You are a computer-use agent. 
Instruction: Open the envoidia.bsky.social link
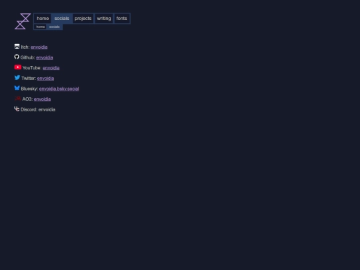59,89
